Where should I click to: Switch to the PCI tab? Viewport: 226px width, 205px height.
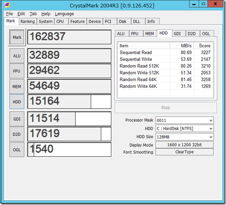110,21
